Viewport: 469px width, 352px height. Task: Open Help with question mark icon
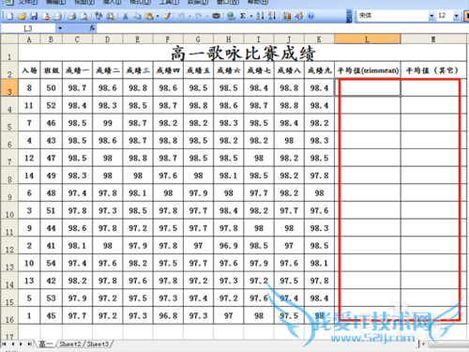310,16
